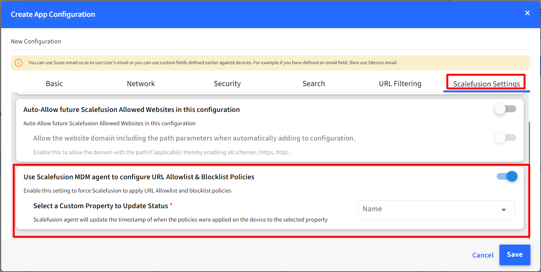This screenshot has height=272, width=541.
Task: Go to the Search tab
Action: [x=314, y=84]
